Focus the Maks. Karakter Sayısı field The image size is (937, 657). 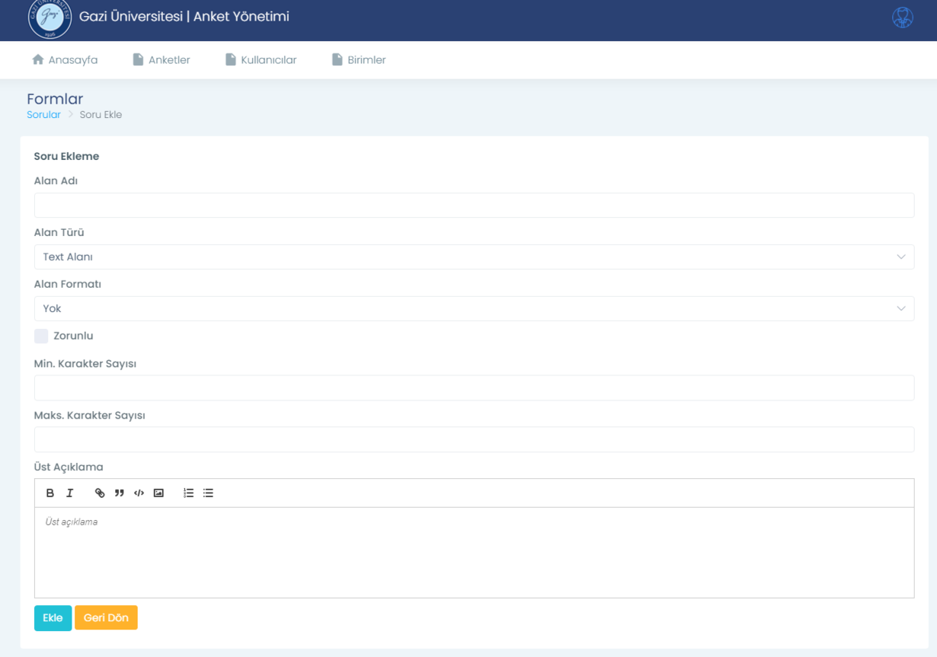click(474, 439)
